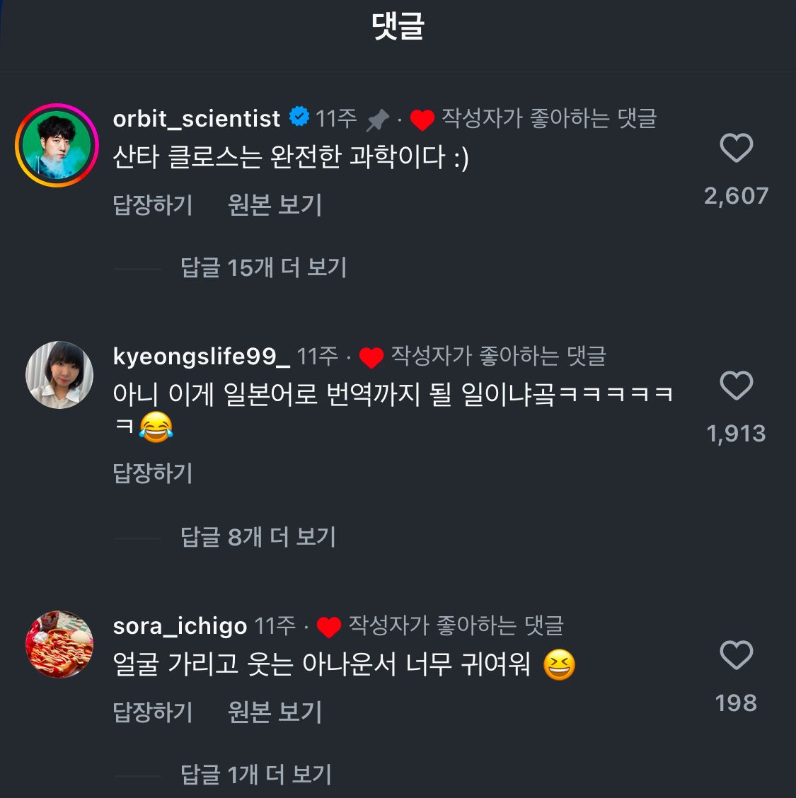The image size is (796, 798).
Task: Expand 답글 1개 더 보기 replies
Action: point(256,775)
